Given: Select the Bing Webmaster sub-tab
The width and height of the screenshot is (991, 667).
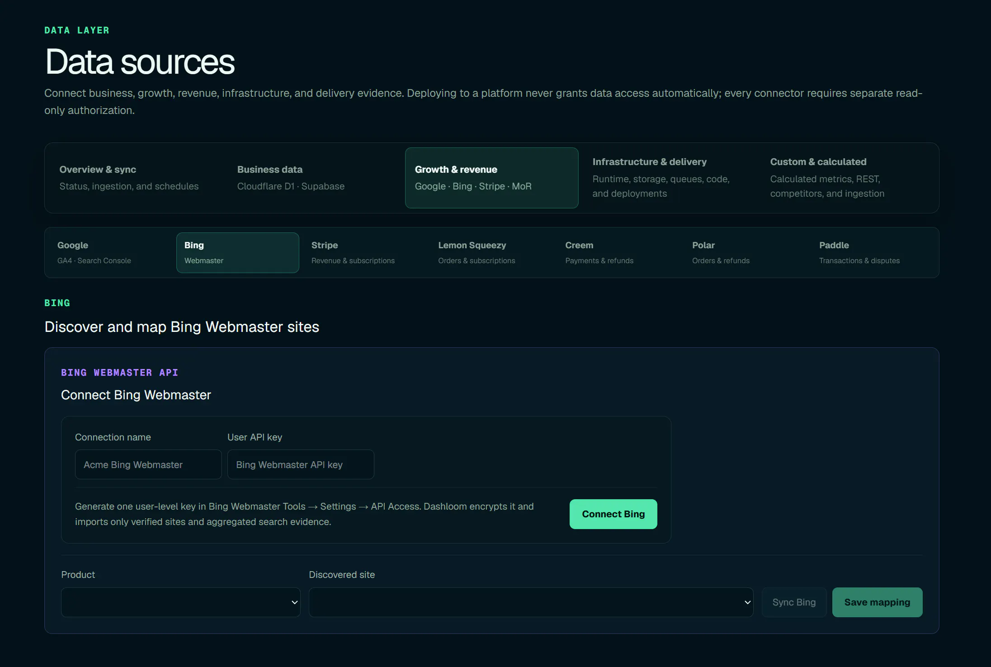Looking at the screenshot, I should pos(237,253).
